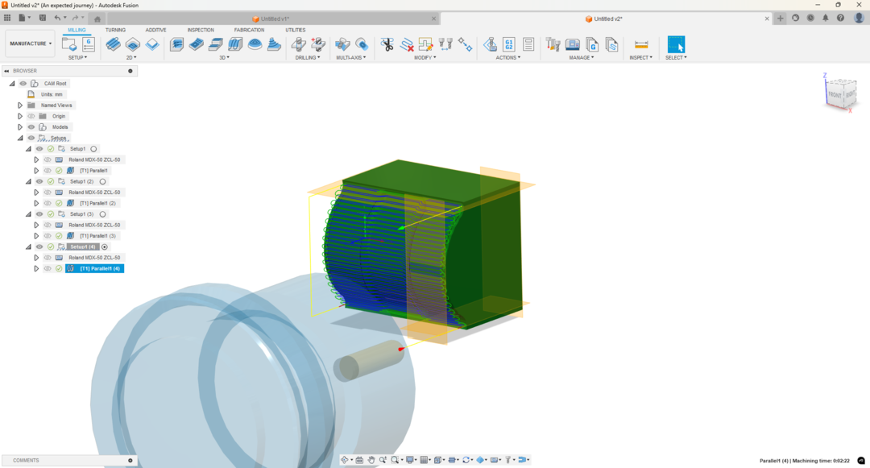
Task: Click the Swarf multi-axis tool
Action: coord(342,44)
